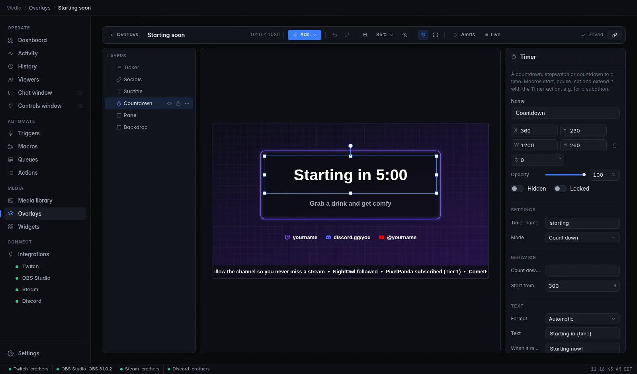The image size is (637, 374).
Task: Open Controls window pop-out icon
Action: coord(80,106)
